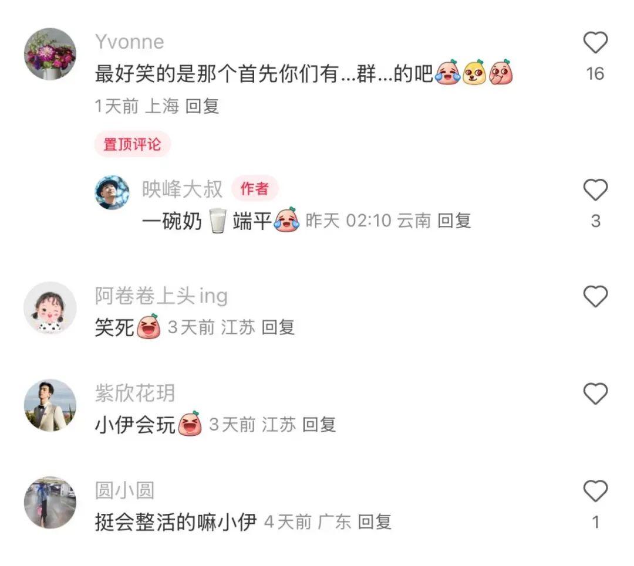Open 圆小圆 username link
634x566 pixels.
pyautogui.click(x=124, y=490)
